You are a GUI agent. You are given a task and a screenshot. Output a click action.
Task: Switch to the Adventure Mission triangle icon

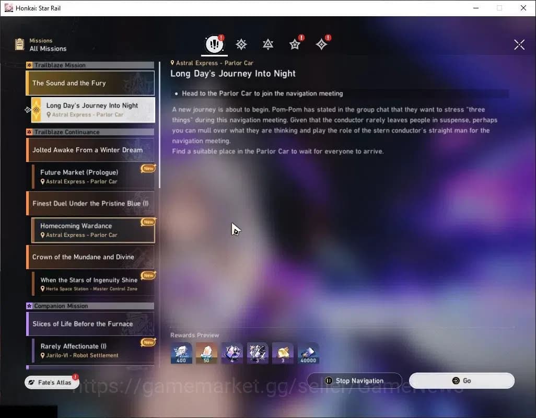pyautogui.click(x=268, y=44)
